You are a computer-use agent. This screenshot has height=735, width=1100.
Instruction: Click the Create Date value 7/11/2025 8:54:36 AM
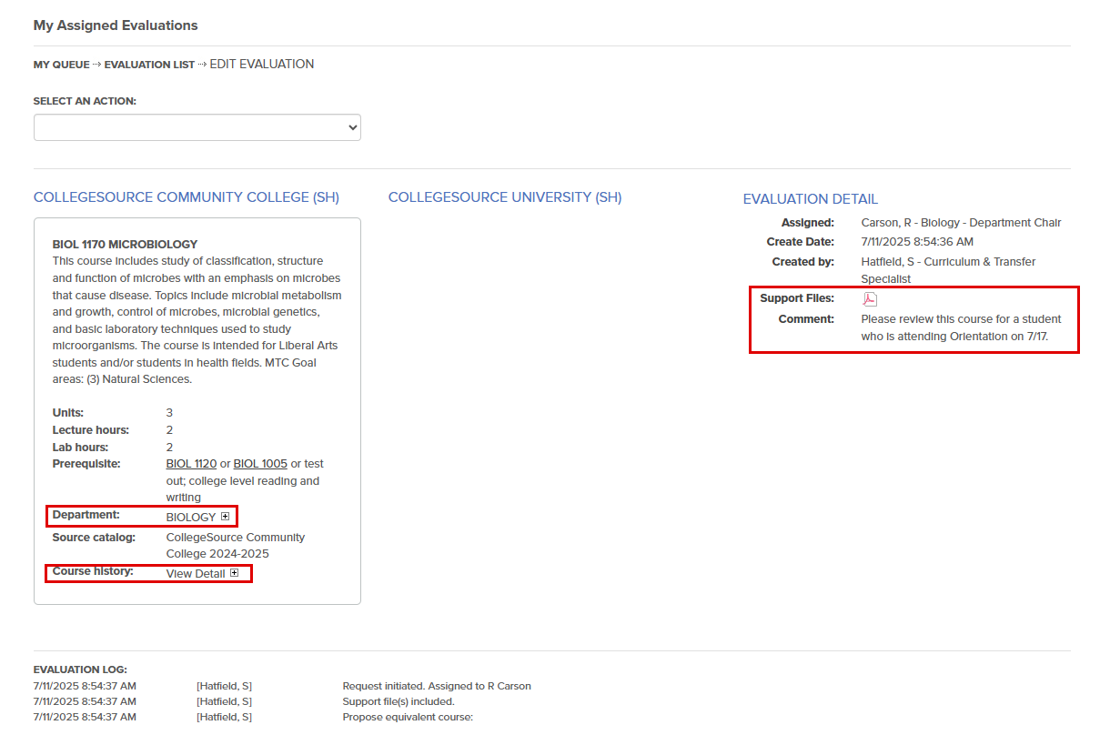coord(917,242)
